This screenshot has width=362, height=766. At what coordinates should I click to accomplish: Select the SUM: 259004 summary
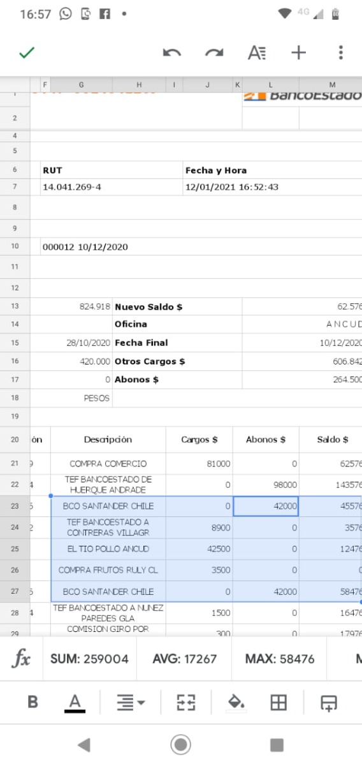point(89,659)
